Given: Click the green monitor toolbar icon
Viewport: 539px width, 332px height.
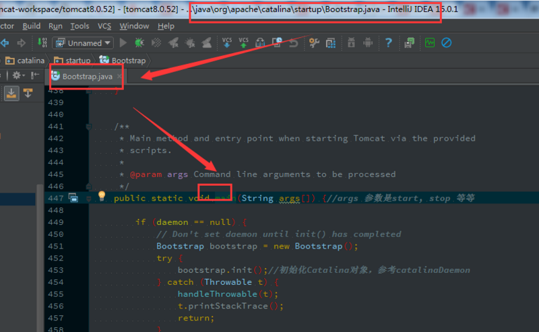Looking at the screenshot, I should 430,42.
